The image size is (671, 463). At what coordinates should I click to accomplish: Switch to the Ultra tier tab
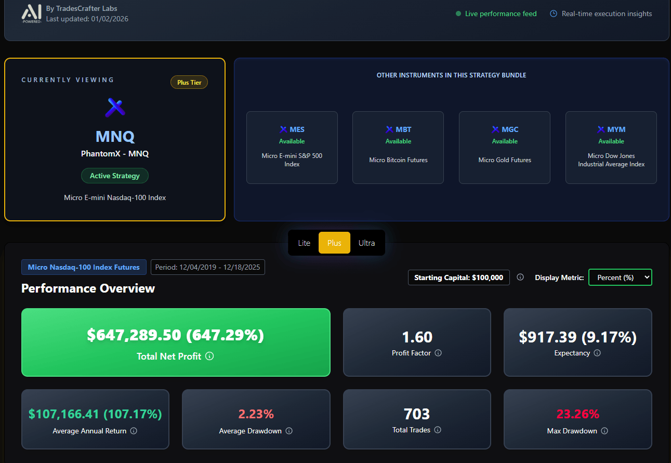coord(366,243)
